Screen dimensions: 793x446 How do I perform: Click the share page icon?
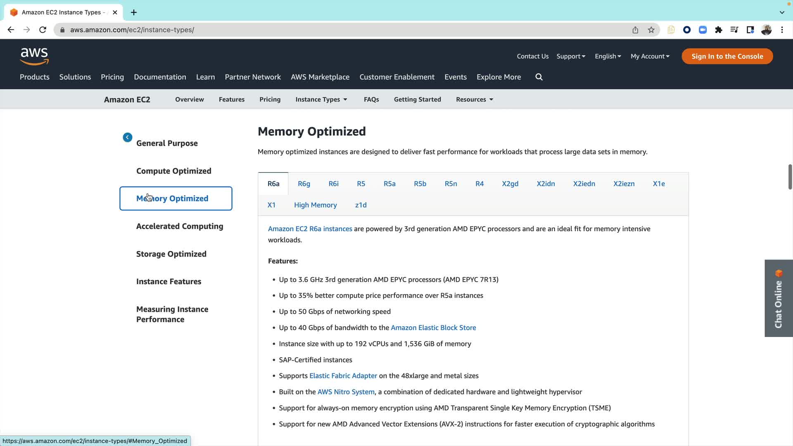pyautogui.click(x=635, y=30)
